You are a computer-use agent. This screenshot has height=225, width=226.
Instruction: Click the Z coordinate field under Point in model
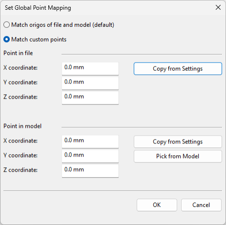point(90,171)
